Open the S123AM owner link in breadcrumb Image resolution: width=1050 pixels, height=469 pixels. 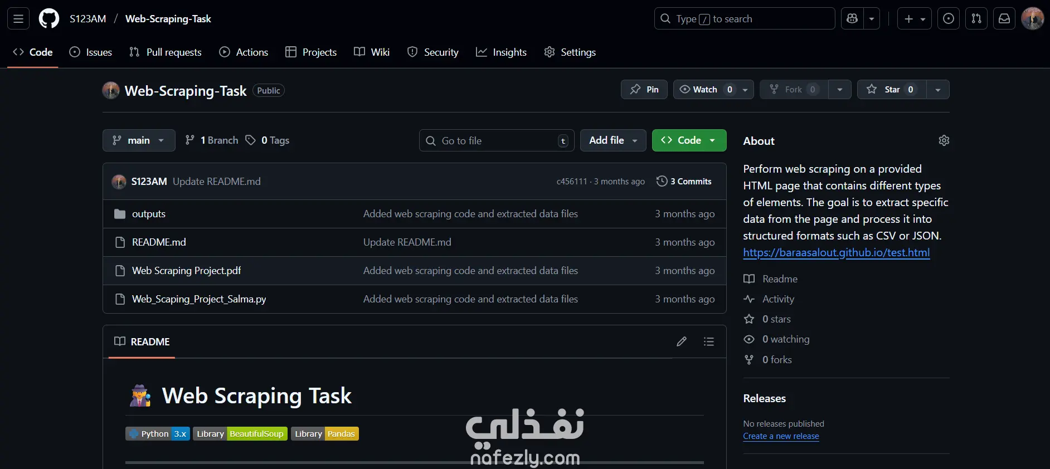tap(87, 19)
